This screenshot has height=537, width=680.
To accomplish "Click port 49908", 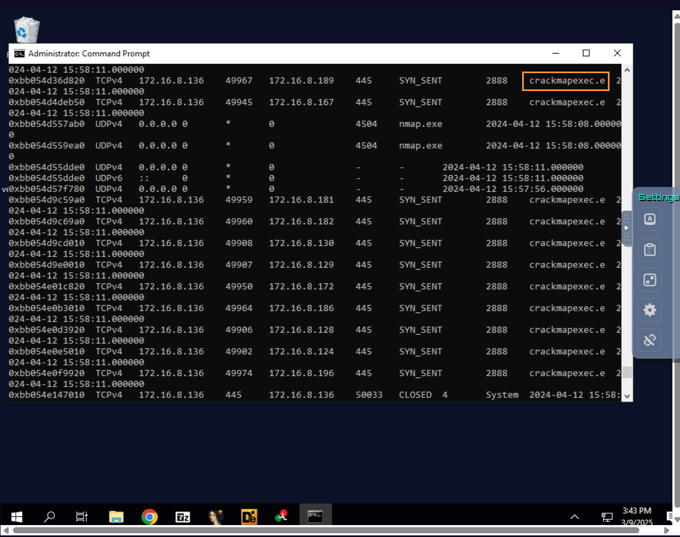I will [239, 243].
